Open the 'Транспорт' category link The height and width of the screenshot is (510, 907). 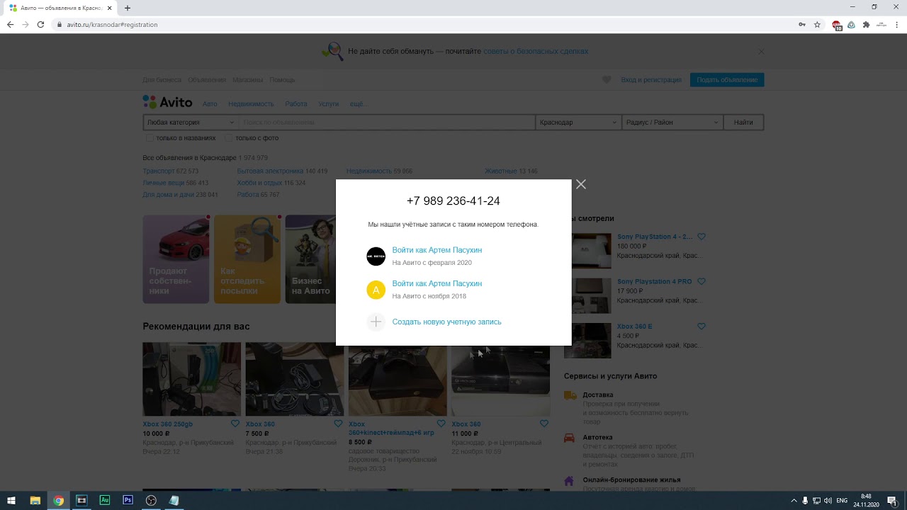(x=158, y=171)
